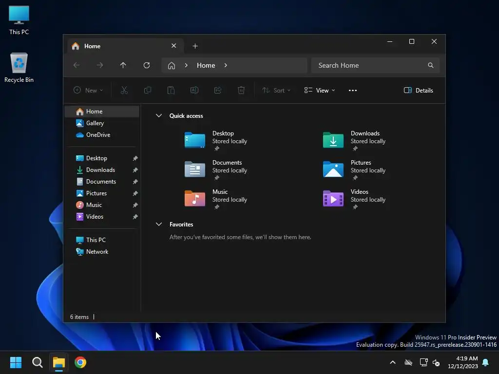
Task: Select the This PC desktop icon
Action: (19, 20)
